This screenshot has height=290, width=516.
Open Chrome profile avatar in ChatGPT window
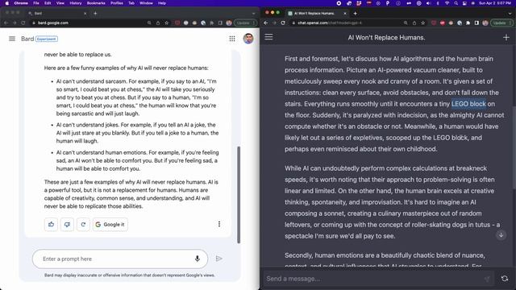coord(485,23)
